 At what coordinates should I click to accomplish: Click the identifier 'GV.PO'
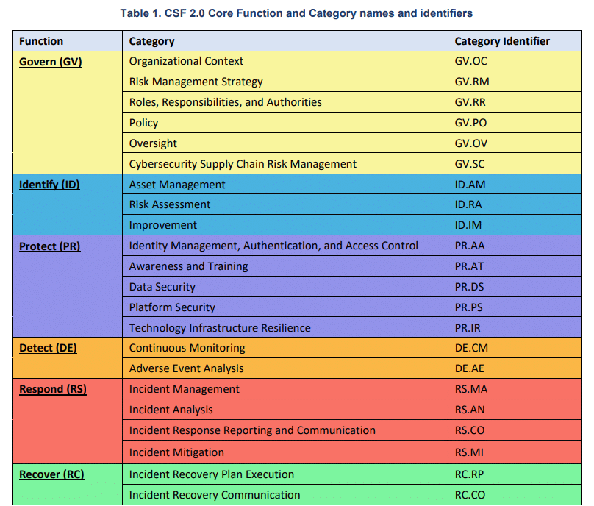(x=471, y=122)
